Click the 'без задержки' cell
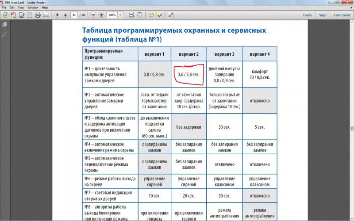Screen dimensions: 354x221 pyautogui.click(x=189, y=127)
